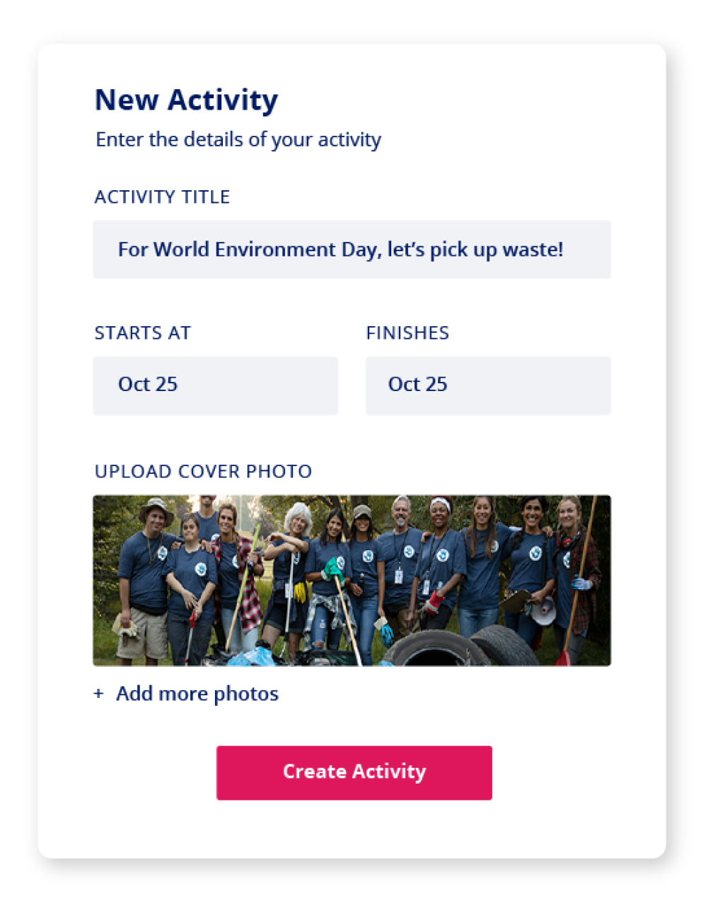This screenshot has width=706, height=901.
Task: Click the old tires in cover photo
Action: tap(460, 646)
